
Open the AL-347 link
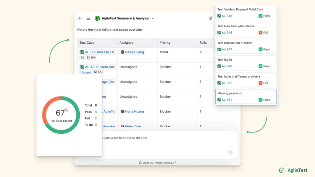[227, 49]
